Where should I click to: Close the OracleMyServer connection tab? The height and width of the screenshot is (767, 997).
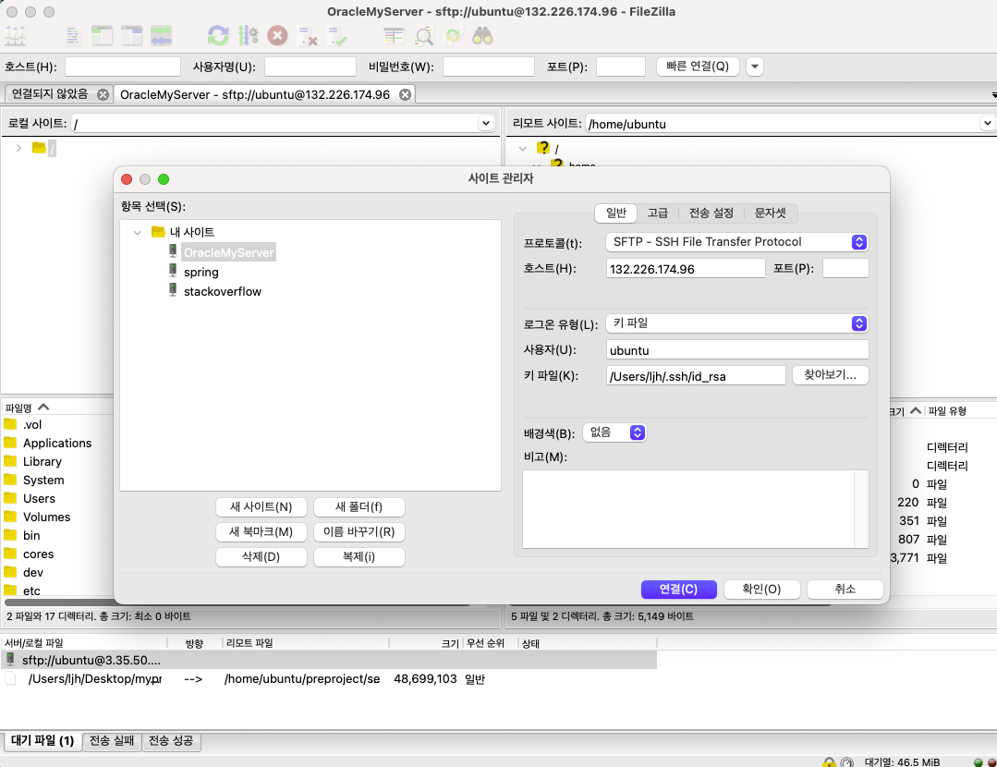(x=405, y=95)
